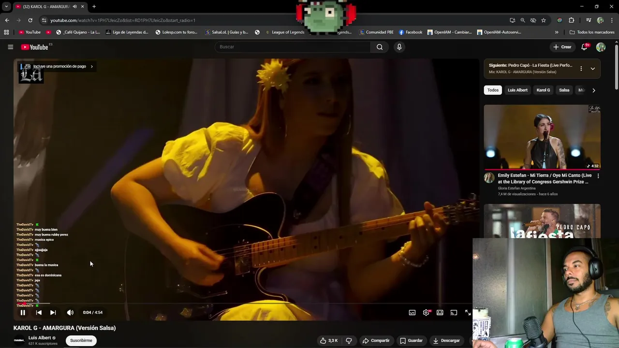Image resolution: width=619 pixels, height=348 pixels.
Task: Go back with browser back arrow
Action: pyautogui.click(x=7, y=20)
